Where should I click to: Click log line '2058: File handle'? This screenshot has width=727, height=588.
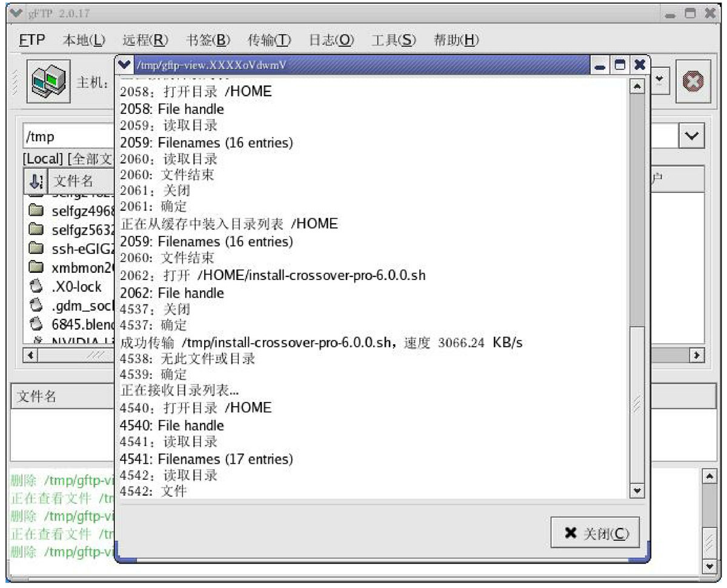coord(172,109)
